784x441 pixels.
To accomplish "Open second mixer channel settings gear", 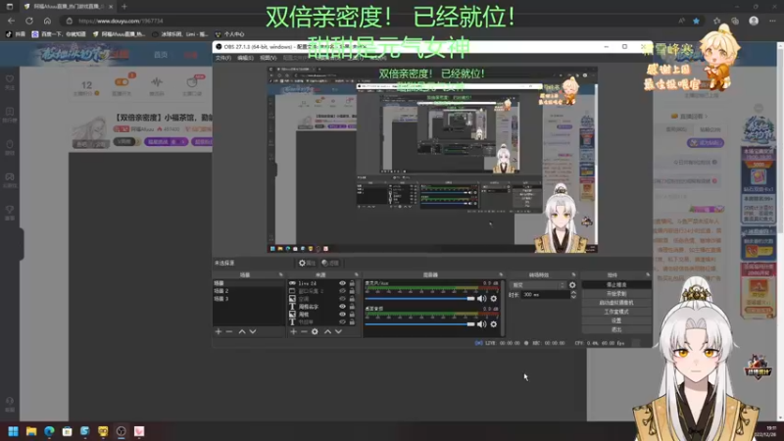I will click(x=494, y=324).
